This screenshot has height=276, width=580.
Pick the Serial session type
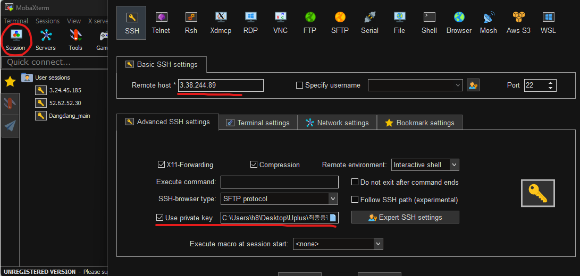(369, 23)
